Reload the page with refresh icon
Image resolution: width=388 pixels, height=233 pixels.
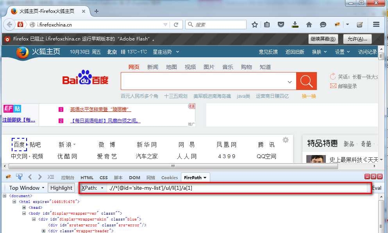pyautogui.click(x=176, y=25)
